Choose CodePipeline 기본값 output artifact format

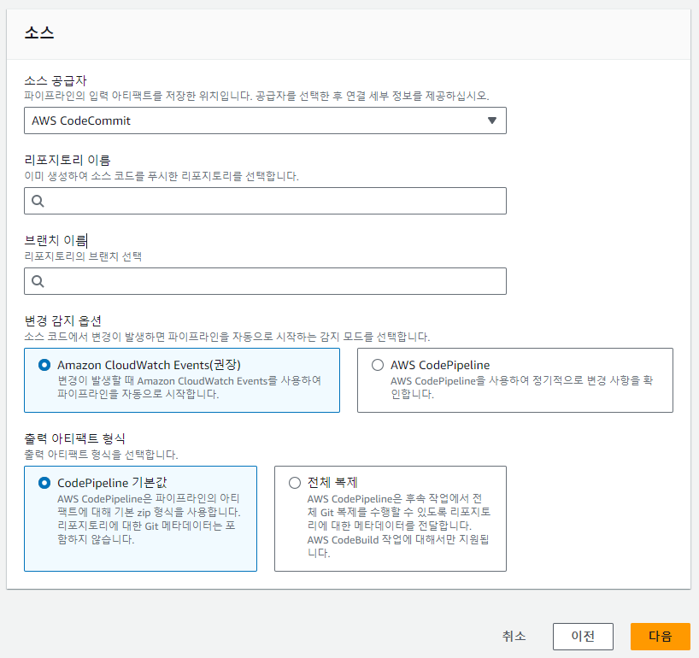(x=44, y=483)
